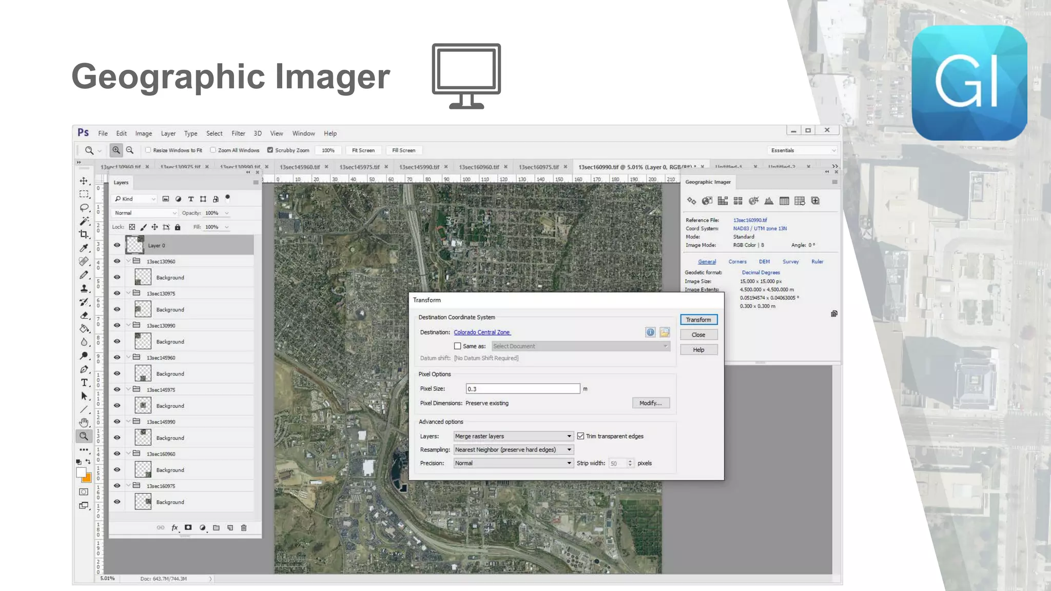Open the Image menu
This screenshot has width=1051, height=591.
tap(144, 133)
